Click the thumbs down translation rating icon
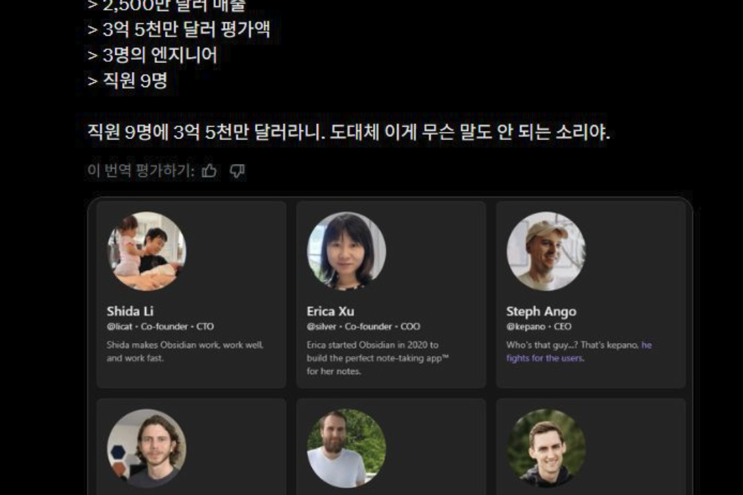743x495 pixels. 237,171
